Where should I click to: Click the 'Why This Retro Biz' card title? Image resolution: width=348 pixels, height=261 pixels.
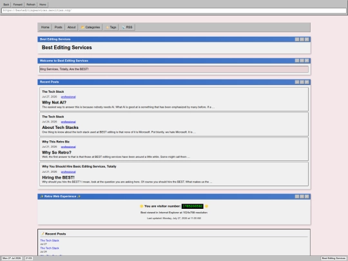tap(55, 142)
